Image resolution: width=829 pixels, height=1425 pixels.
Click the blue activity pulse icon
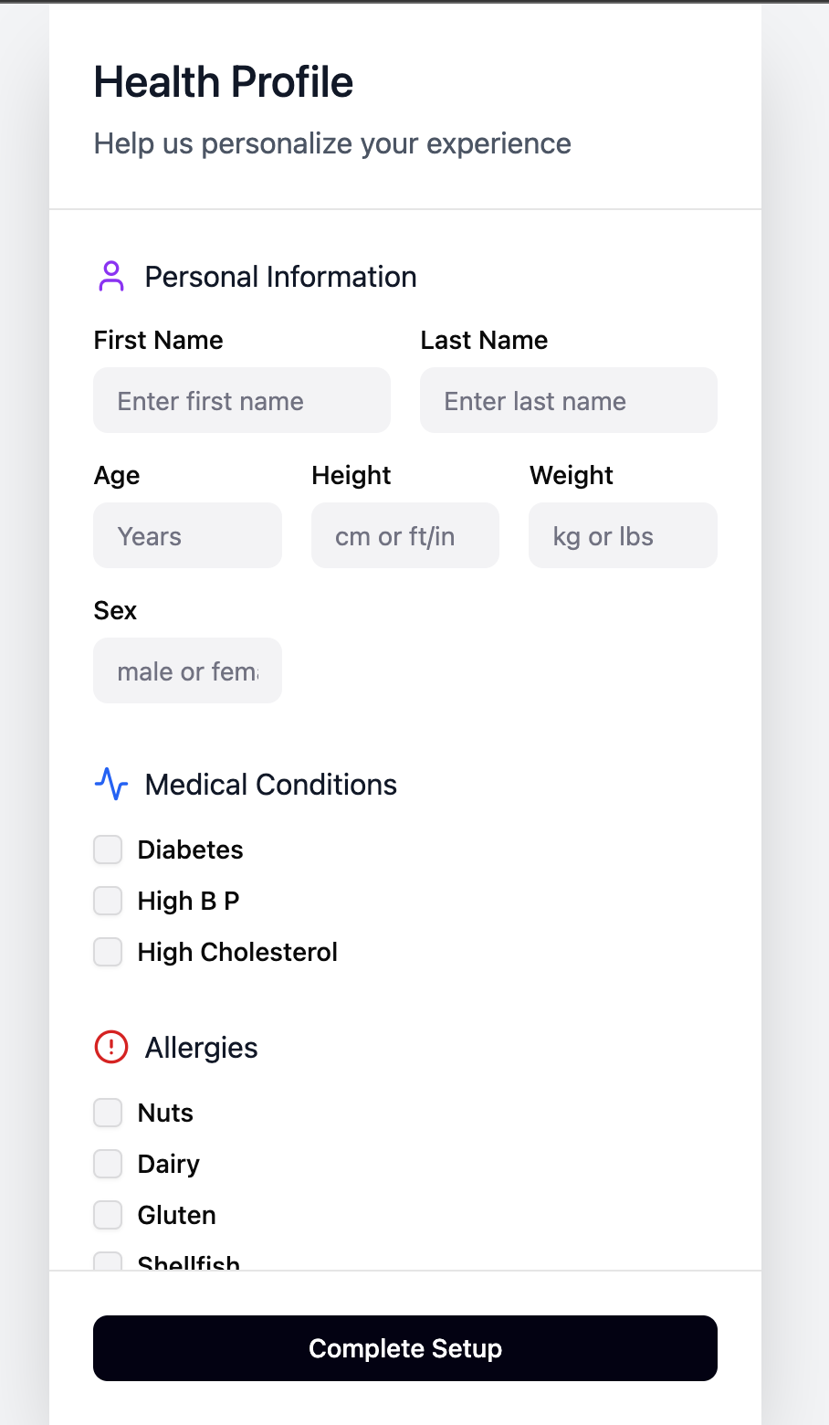[110, 785]
